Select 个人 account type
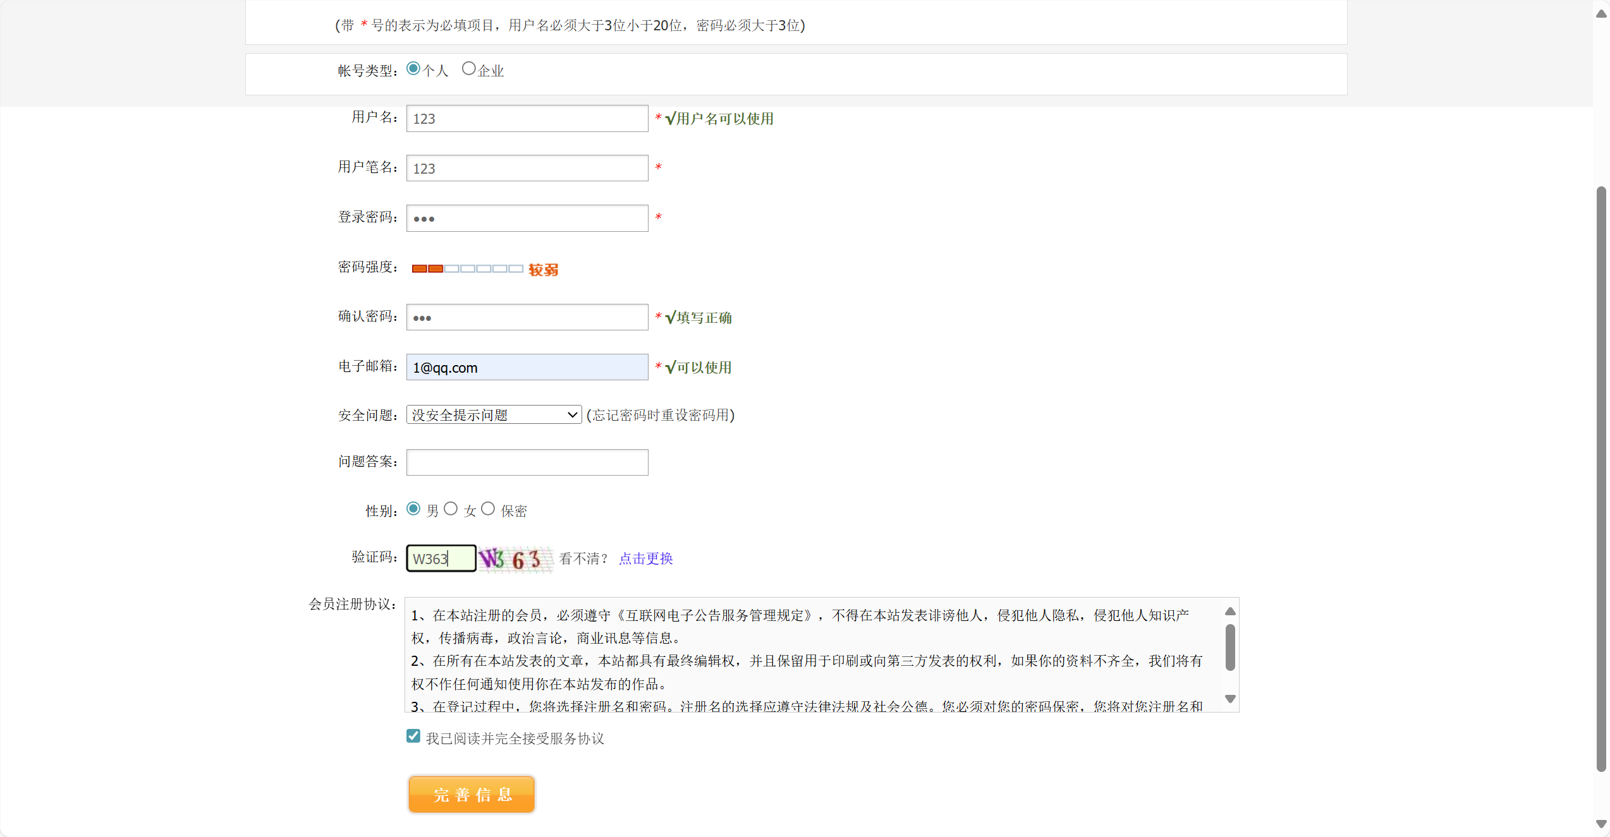Screen dimensions: 1610x837 point(413,69)
